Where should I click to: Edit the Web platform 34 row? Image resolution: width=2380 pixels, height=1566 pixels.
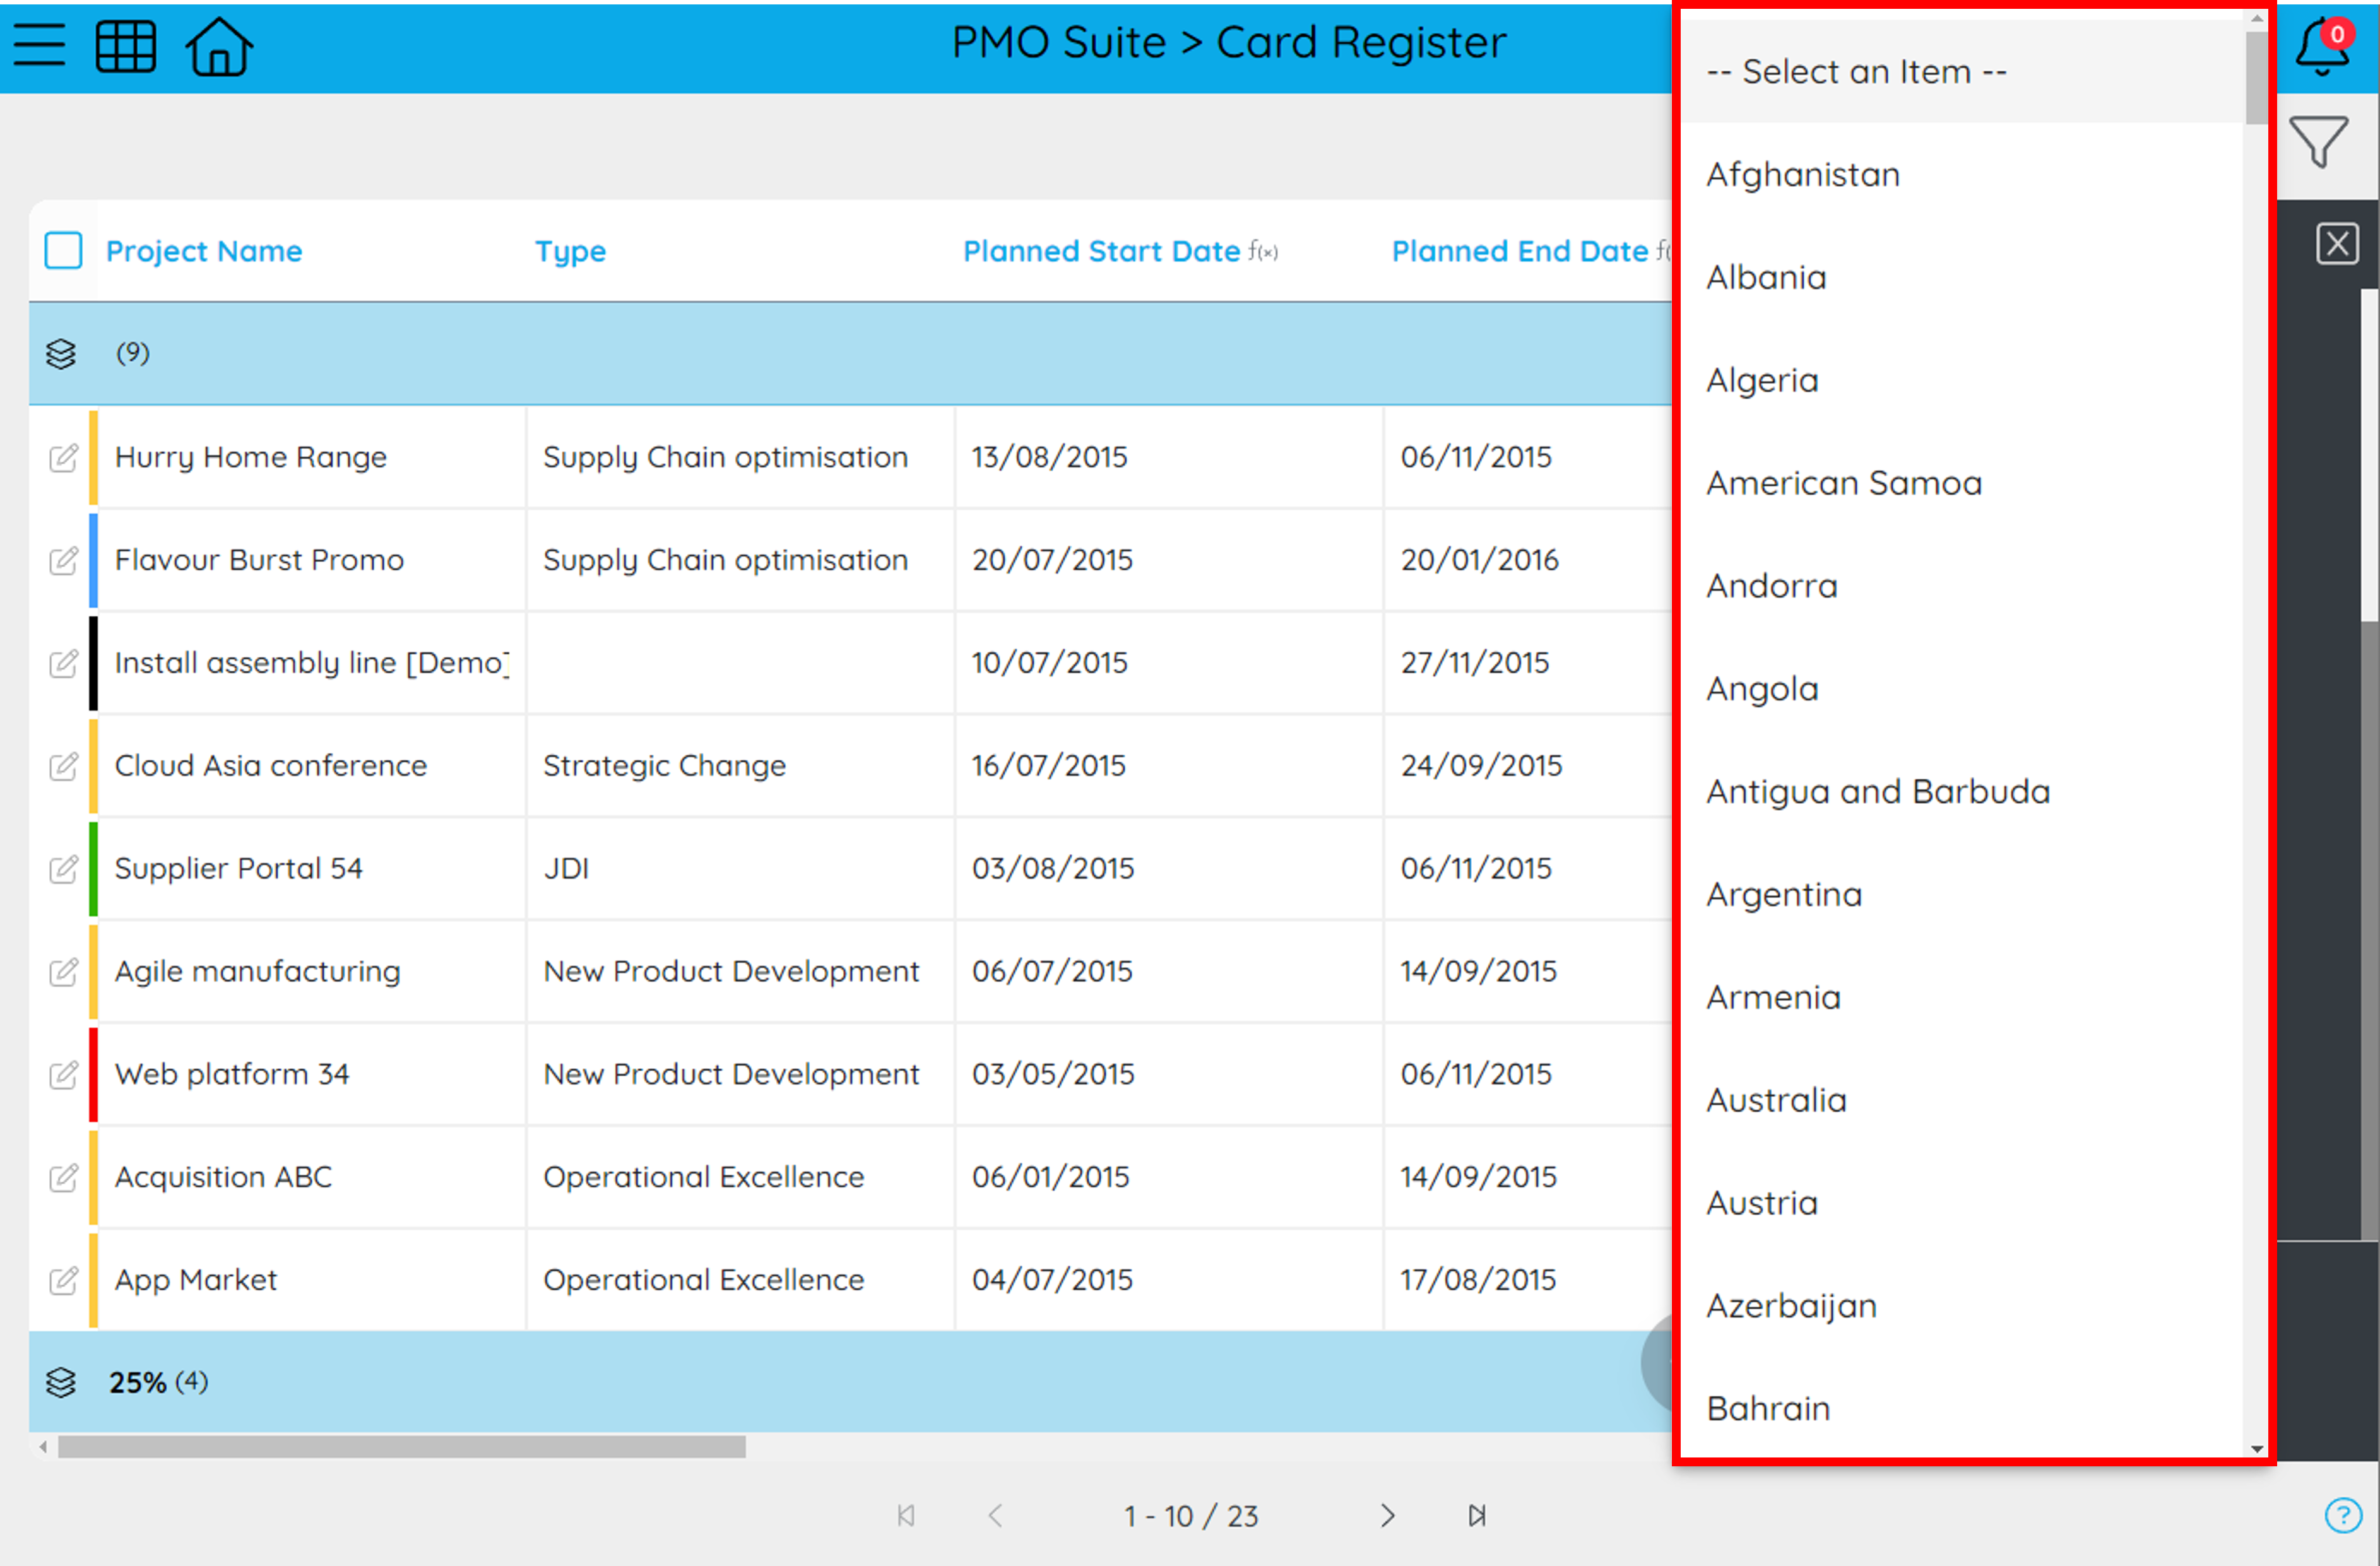tap(63, 1075)
